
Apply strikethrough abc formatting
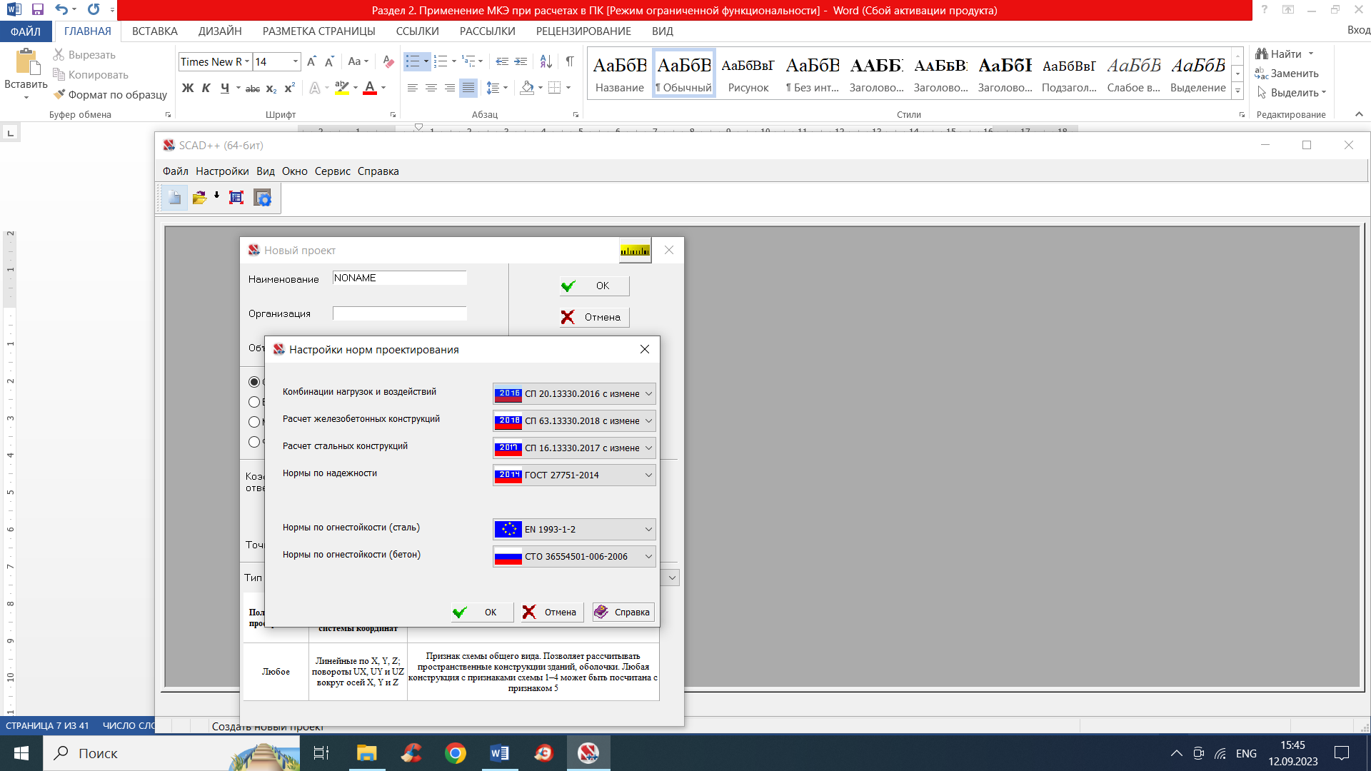tap(253, 89)
